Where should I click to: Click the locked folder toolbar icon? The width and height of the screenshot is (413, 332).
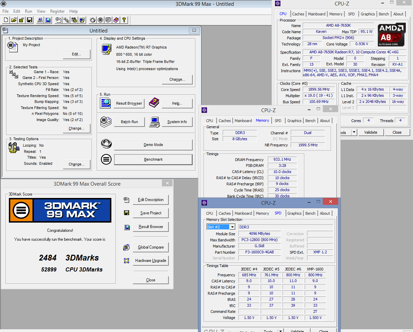click(22, 20)
